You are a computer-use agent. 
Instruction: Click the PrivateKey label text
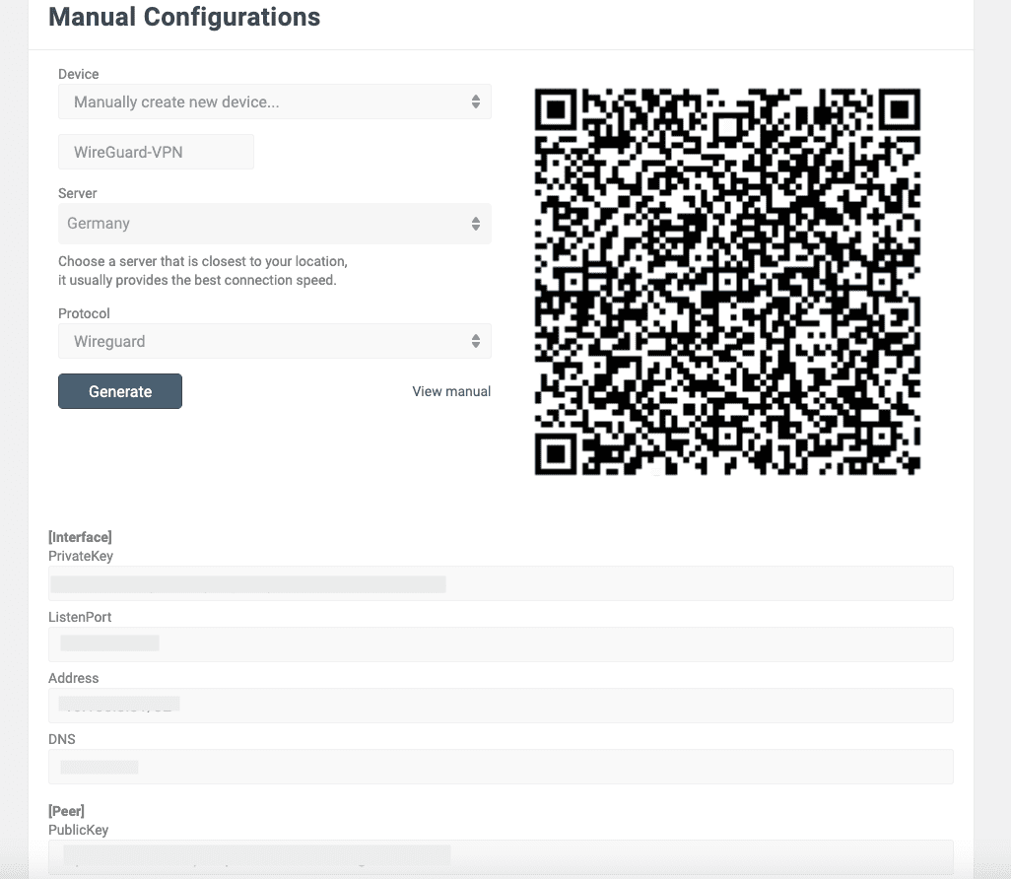coord(81,556)
